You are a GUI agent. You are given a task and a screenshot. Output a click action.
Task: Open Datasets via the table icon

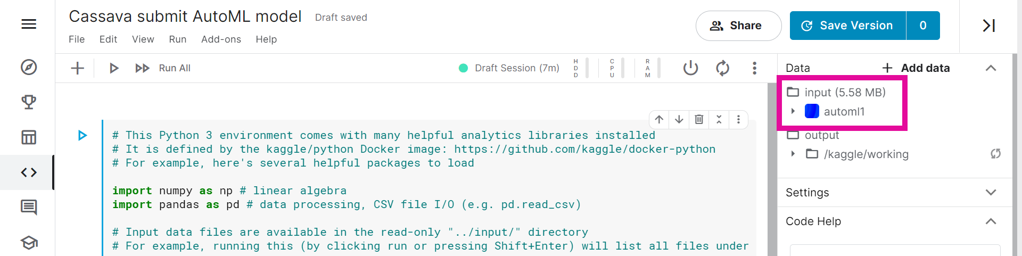[29, 137]
